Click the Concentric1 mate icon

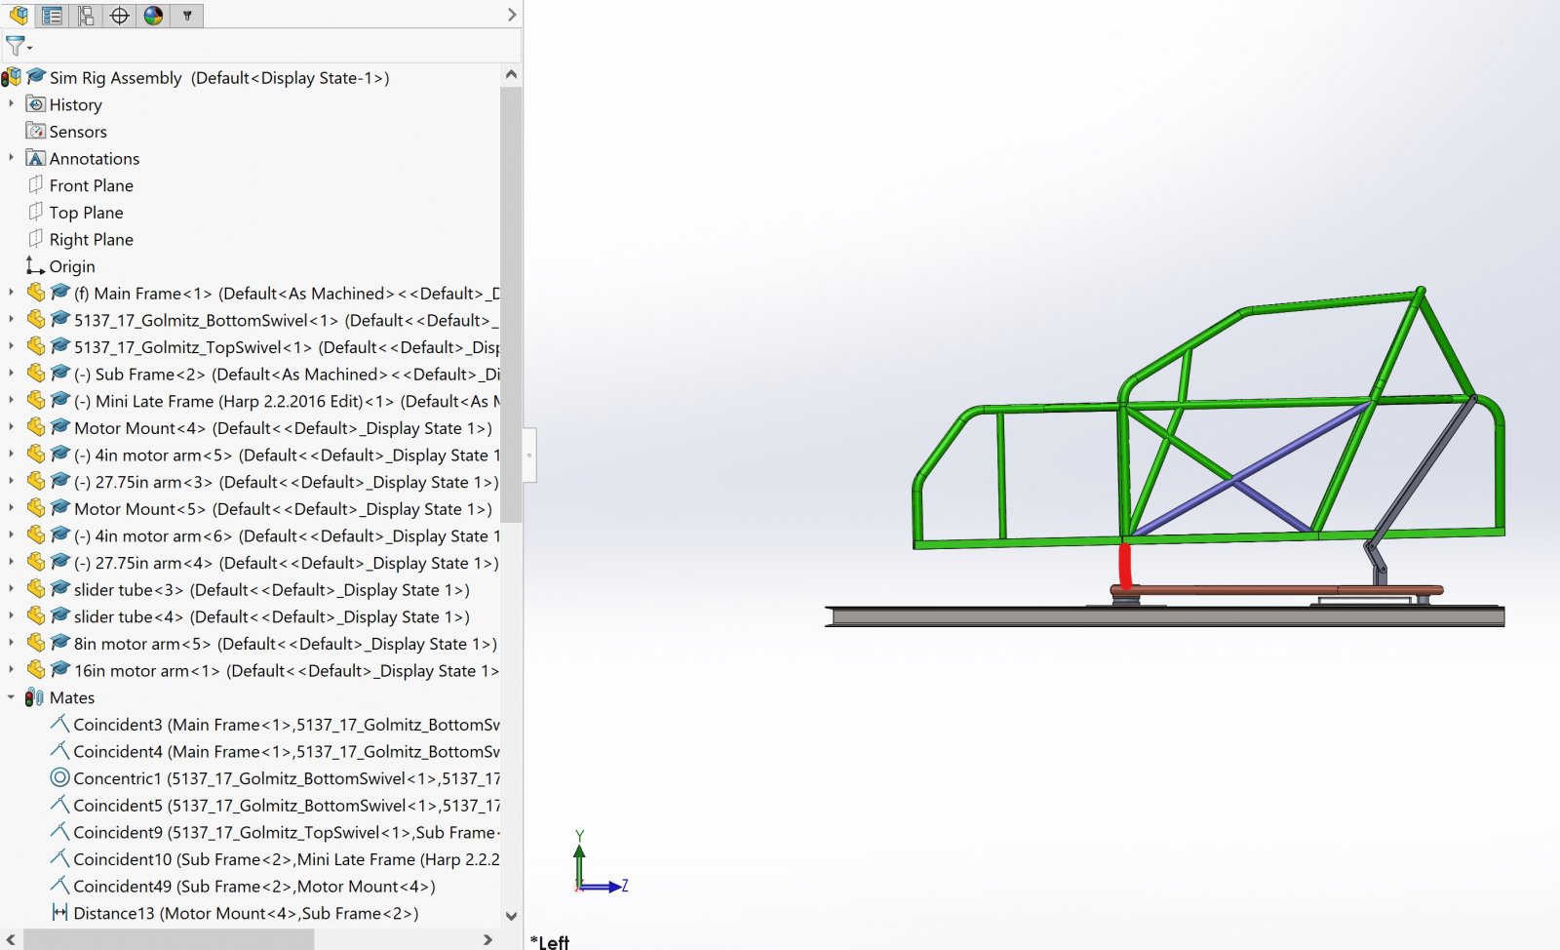(x=59, y=777)
